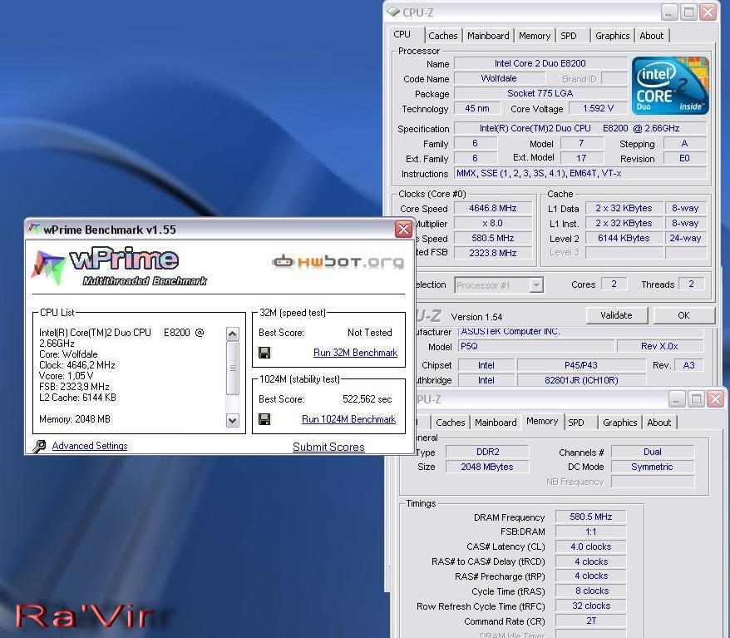The height and width of the screenshot is (638, 730).
Task: Click CPU List scrollbar down arrow
Action: [232, 421]
